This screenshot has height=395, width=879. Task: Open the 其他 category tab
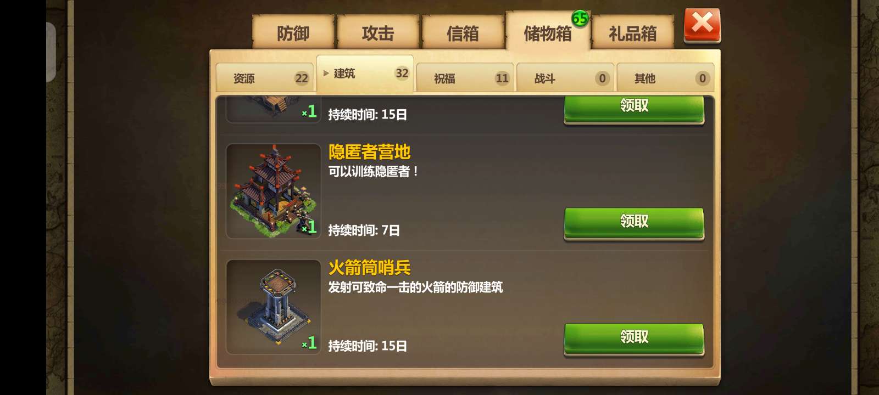(x=665, y=78)
